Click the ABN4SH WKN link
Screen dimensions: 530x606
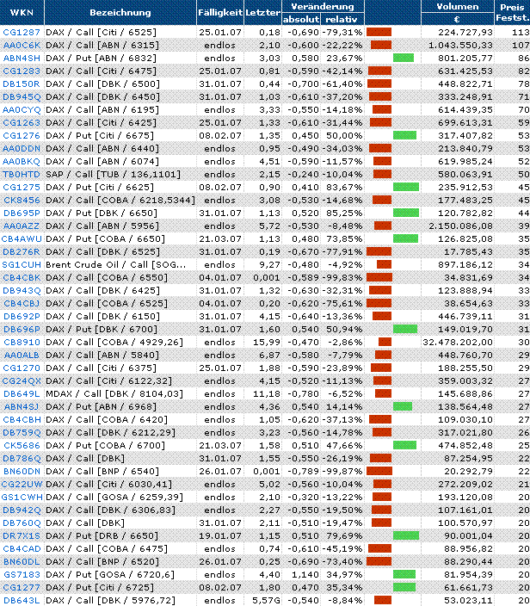[22, 58]
